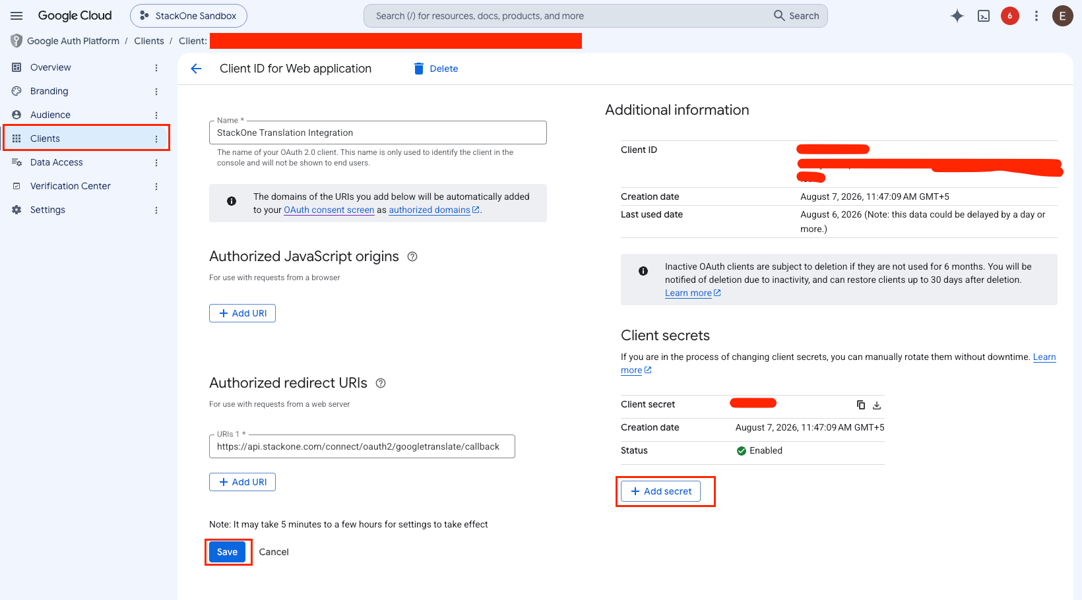Click the Google Auth Platform shield icon
Viewport: 1082px width, 600px height.
pos(16,41)
